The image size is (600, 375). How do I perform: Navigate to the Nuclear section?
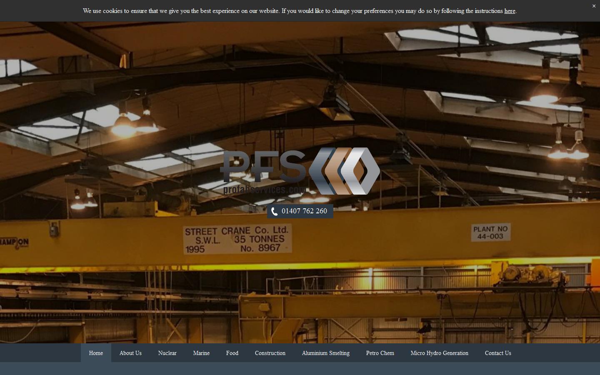pos(167,353)
